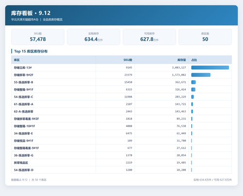Screen dimensions: 243x196
Task: Click stock value 20,054 for 36-拣选拆零-G
Action: tap(181, 155)
